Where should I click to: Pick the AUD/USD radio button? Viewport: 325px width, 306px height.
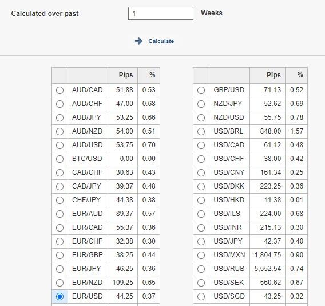click(60, 145)
